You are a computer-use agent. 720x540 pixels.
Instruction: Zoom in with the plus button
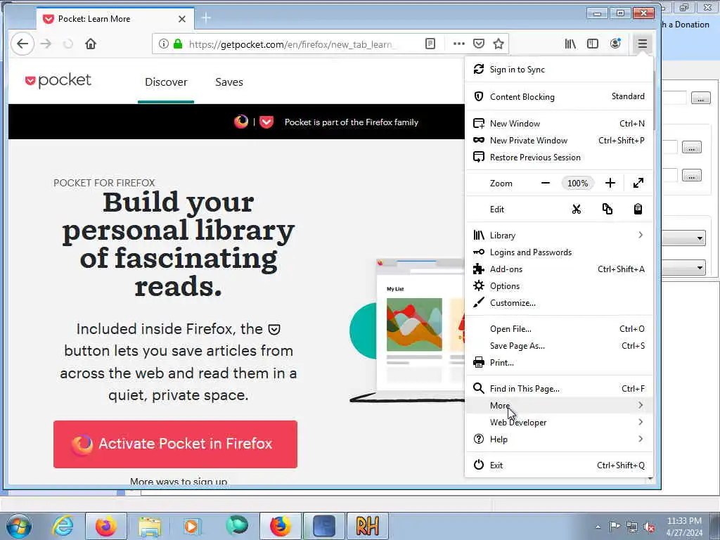point(610,184)
